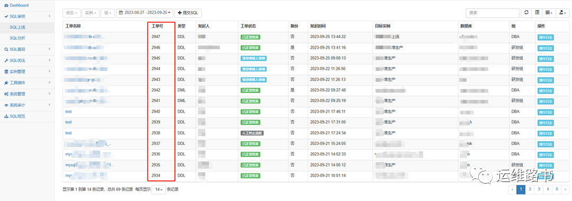This screenshot has width=572, height=201.
Task: Open the 组 filter dropdown
Action: coord(108,13)
